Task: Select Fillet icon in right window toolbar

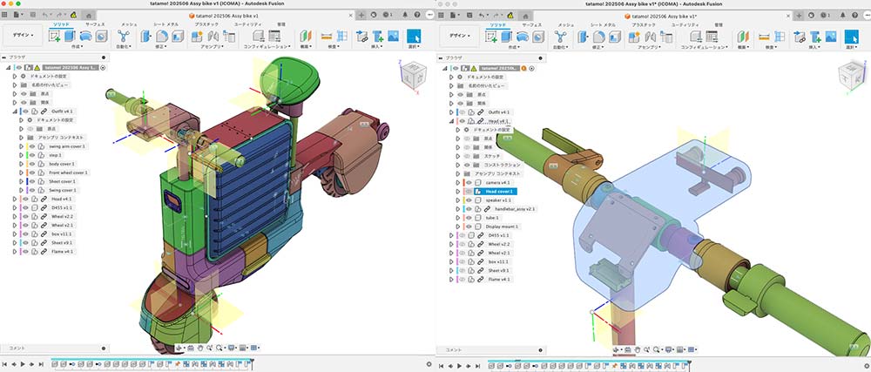Action: coord(598,37)
